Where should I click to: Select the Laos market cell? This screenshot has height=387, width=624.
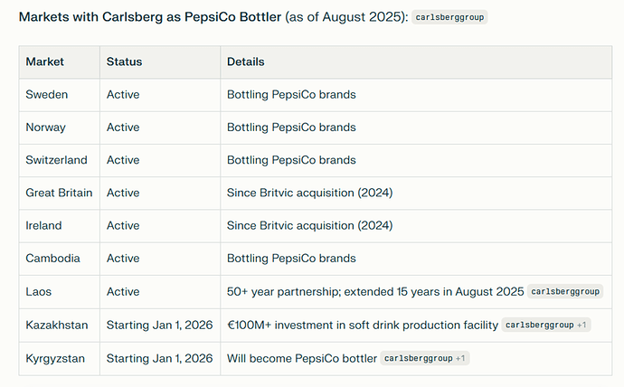[x=40, y=292]
